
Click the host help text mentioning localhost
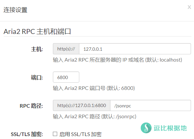tap(117, 60)
